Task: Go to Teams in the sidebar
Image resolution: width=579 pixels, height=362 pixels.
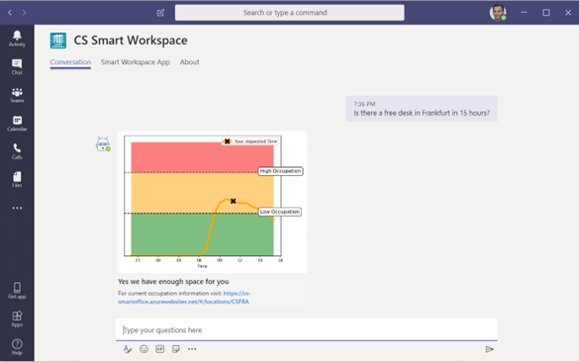Action: point(17,95)
